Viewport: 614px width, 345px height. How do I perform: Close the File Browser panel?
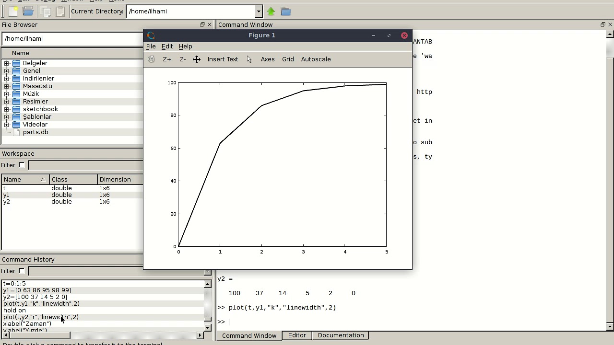point(210,24)
